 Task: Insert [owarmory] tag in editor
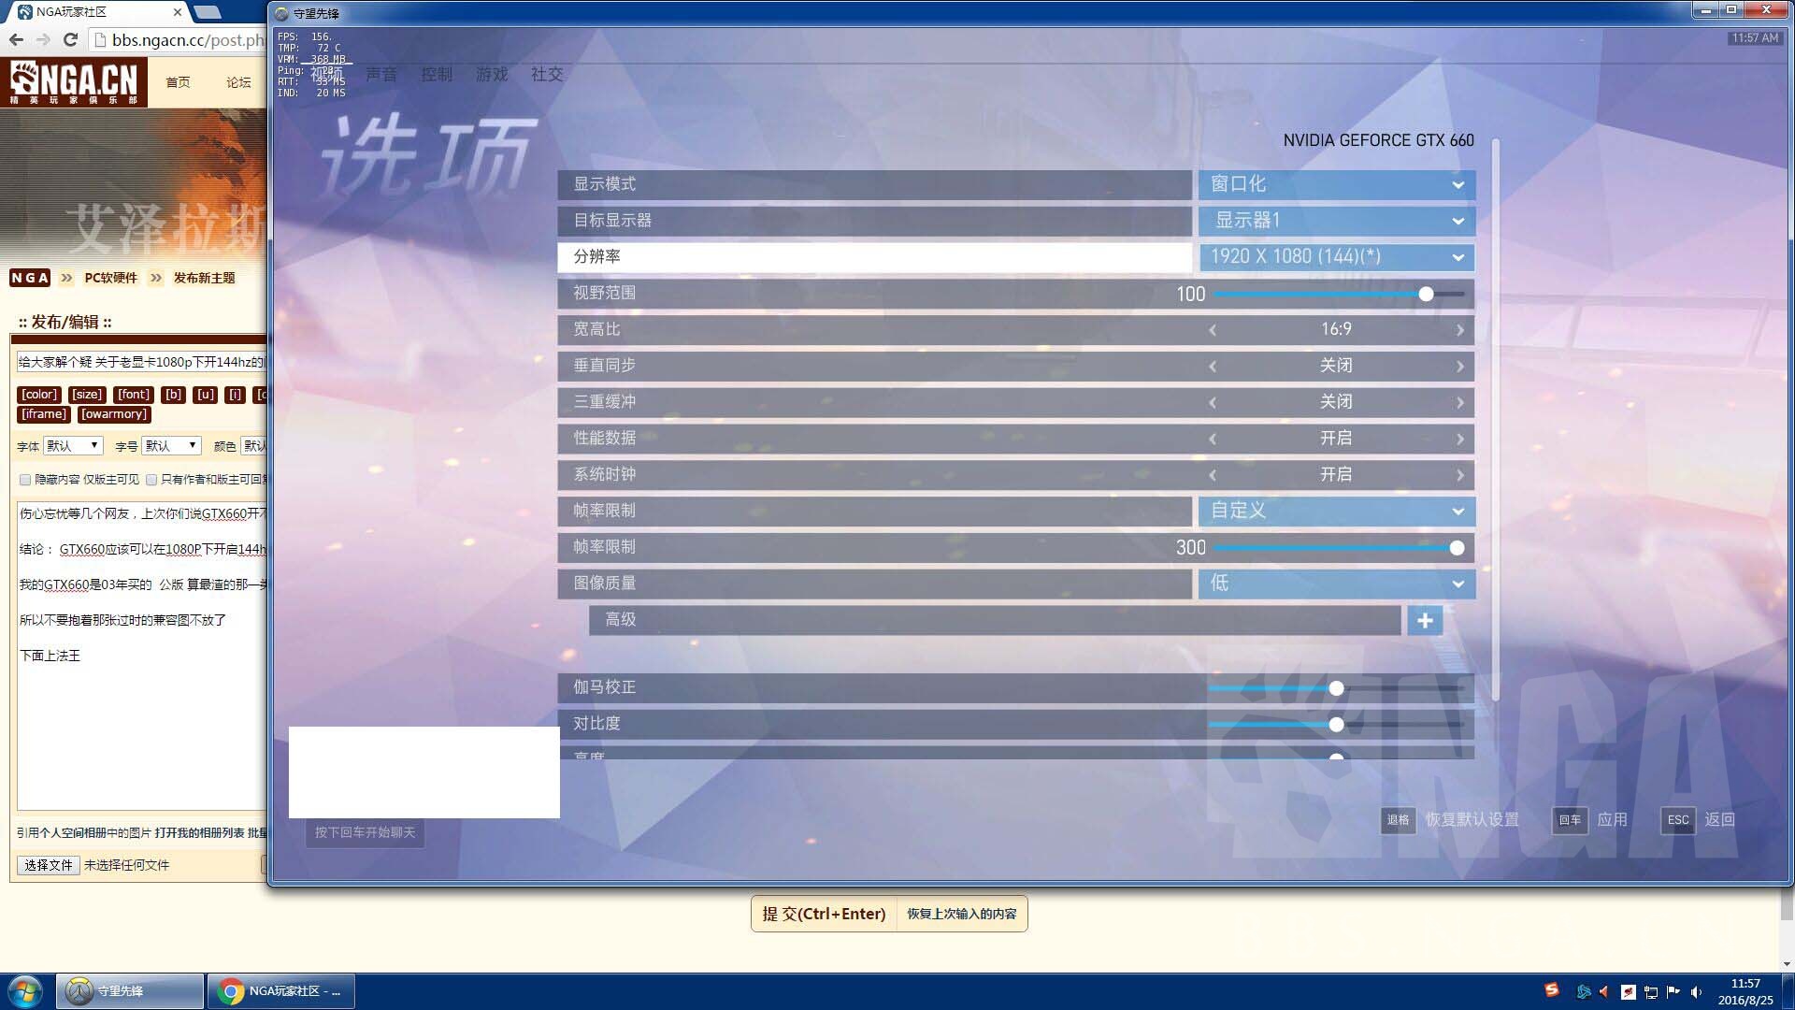114,414
